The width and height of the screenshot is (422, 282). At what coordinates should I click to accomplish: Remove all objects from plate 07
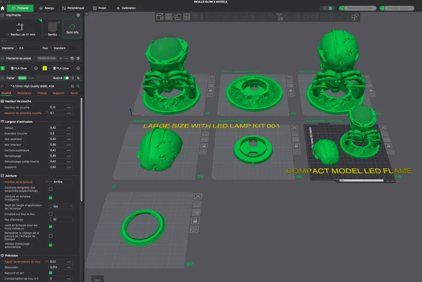coord(198,196)
